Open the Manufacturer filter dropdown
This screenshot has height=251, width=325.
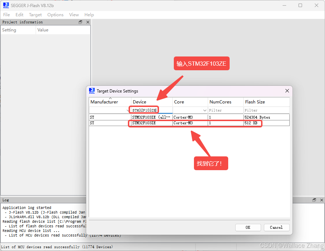tap(128, 110)
